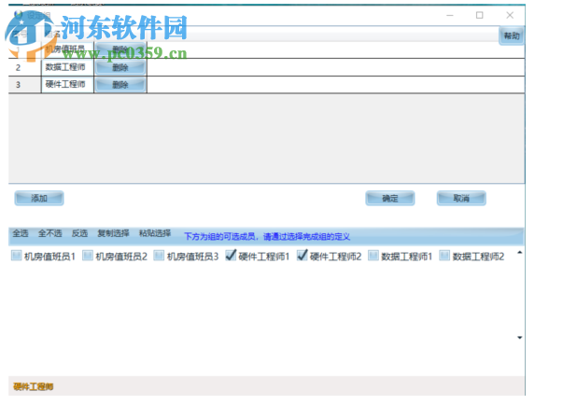The width and height of the screenshot is (563, 405).
Task: Delete the 硬件工程师 group row
Action: (120, 85)
